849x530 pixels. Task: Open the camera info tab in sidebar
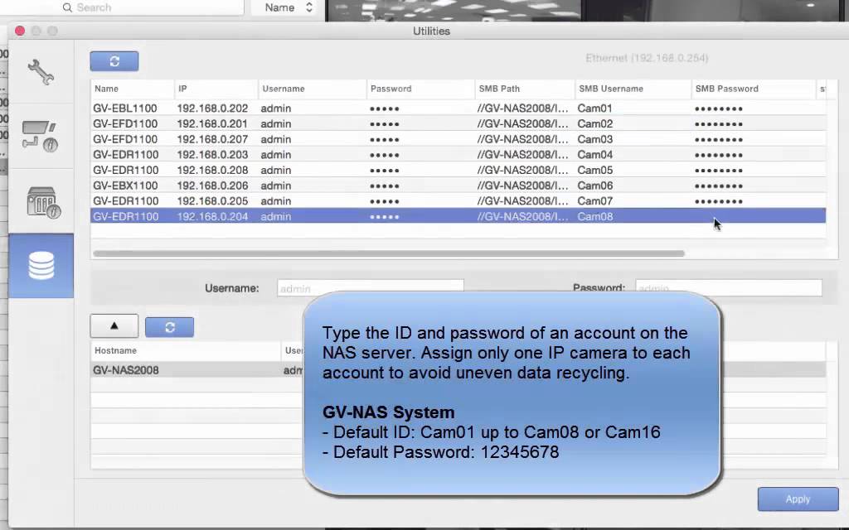tap(41, 137)
